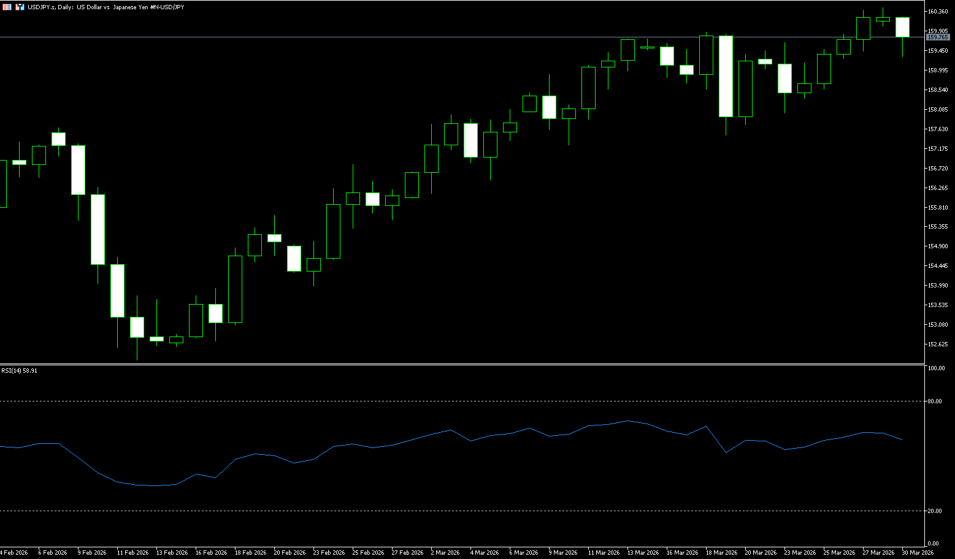Click the 156.265 price scale label

[938, 188]
